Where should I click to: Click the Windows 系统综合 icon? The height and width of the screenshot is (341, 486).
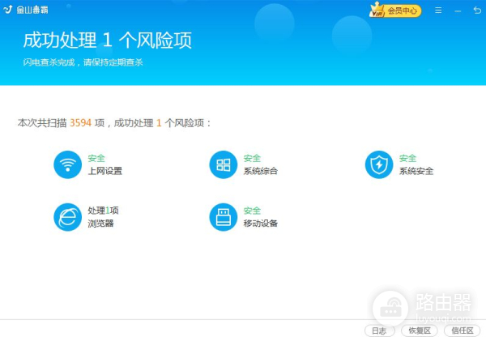[x=224, y=164]
